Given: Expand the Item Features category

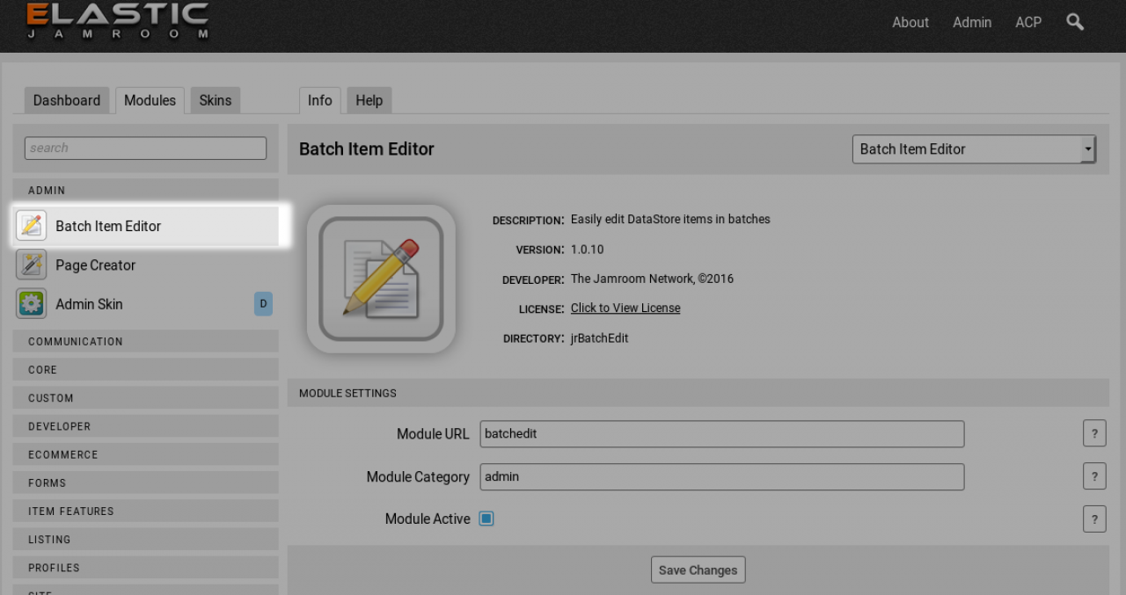Looking at the screenshot, I should tap(145, 511).
